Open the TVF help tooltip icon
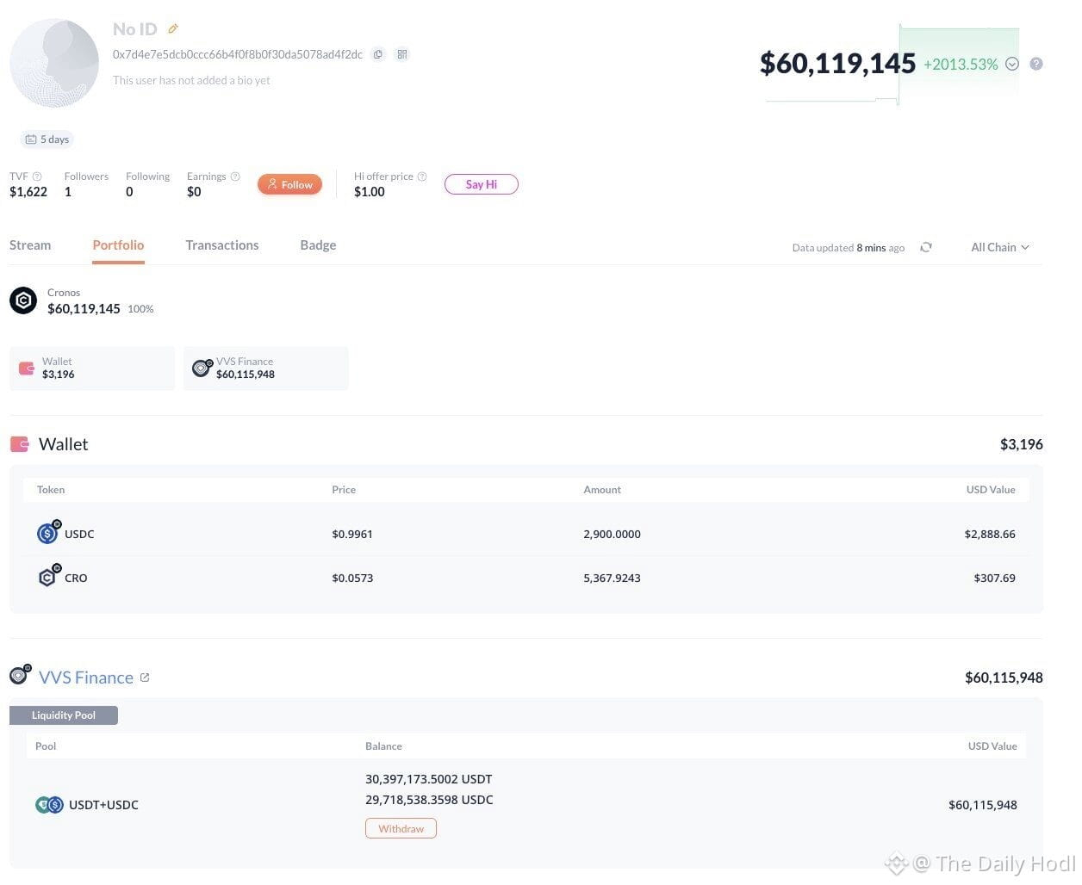Screen dimensions: 1082x885 37,176
